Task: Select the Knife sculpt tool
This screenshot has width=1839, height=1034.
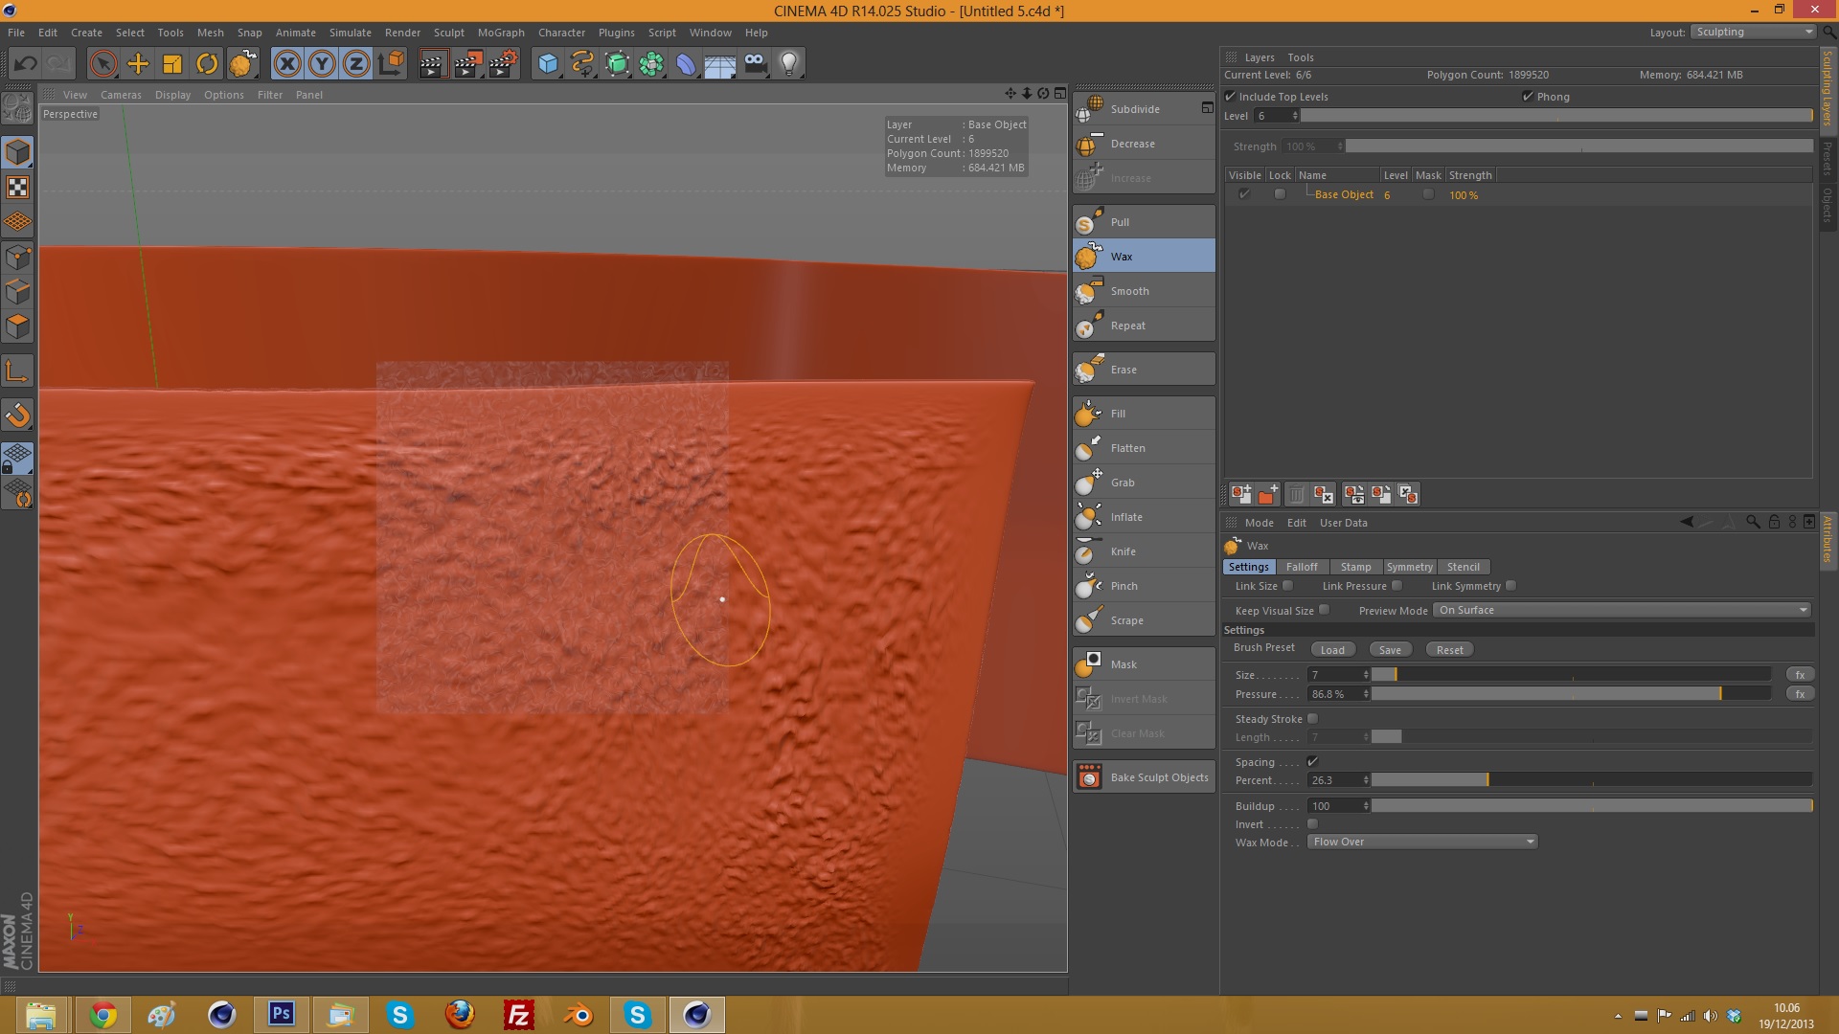Action: pyautogui.click(x=1123, y=551)
